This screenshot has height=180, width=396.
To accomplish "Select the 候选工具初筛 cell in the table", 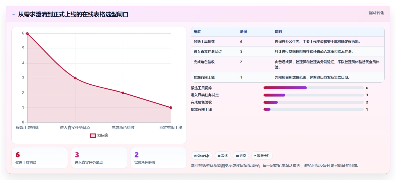I will [204, 42].
